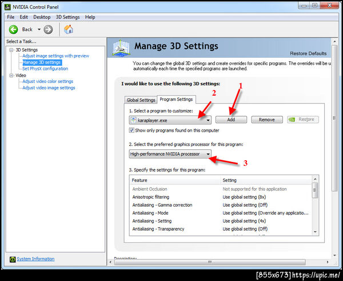Switch to the Global Settings tab
This screenshot has height=281, width=343.
point(141,100)
